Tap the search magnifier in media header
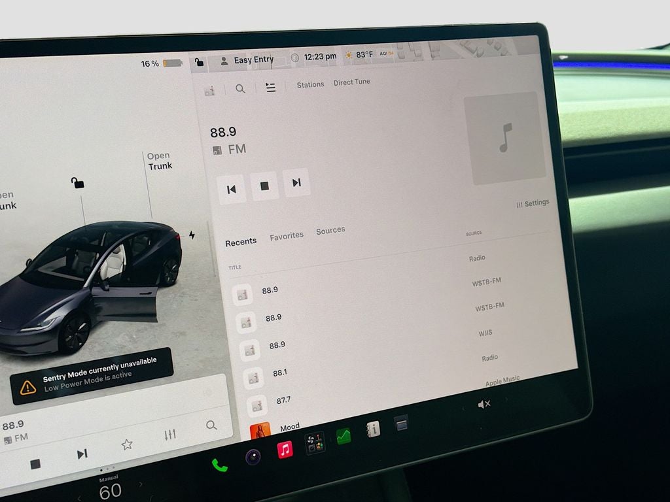 (x=241, y=89)
